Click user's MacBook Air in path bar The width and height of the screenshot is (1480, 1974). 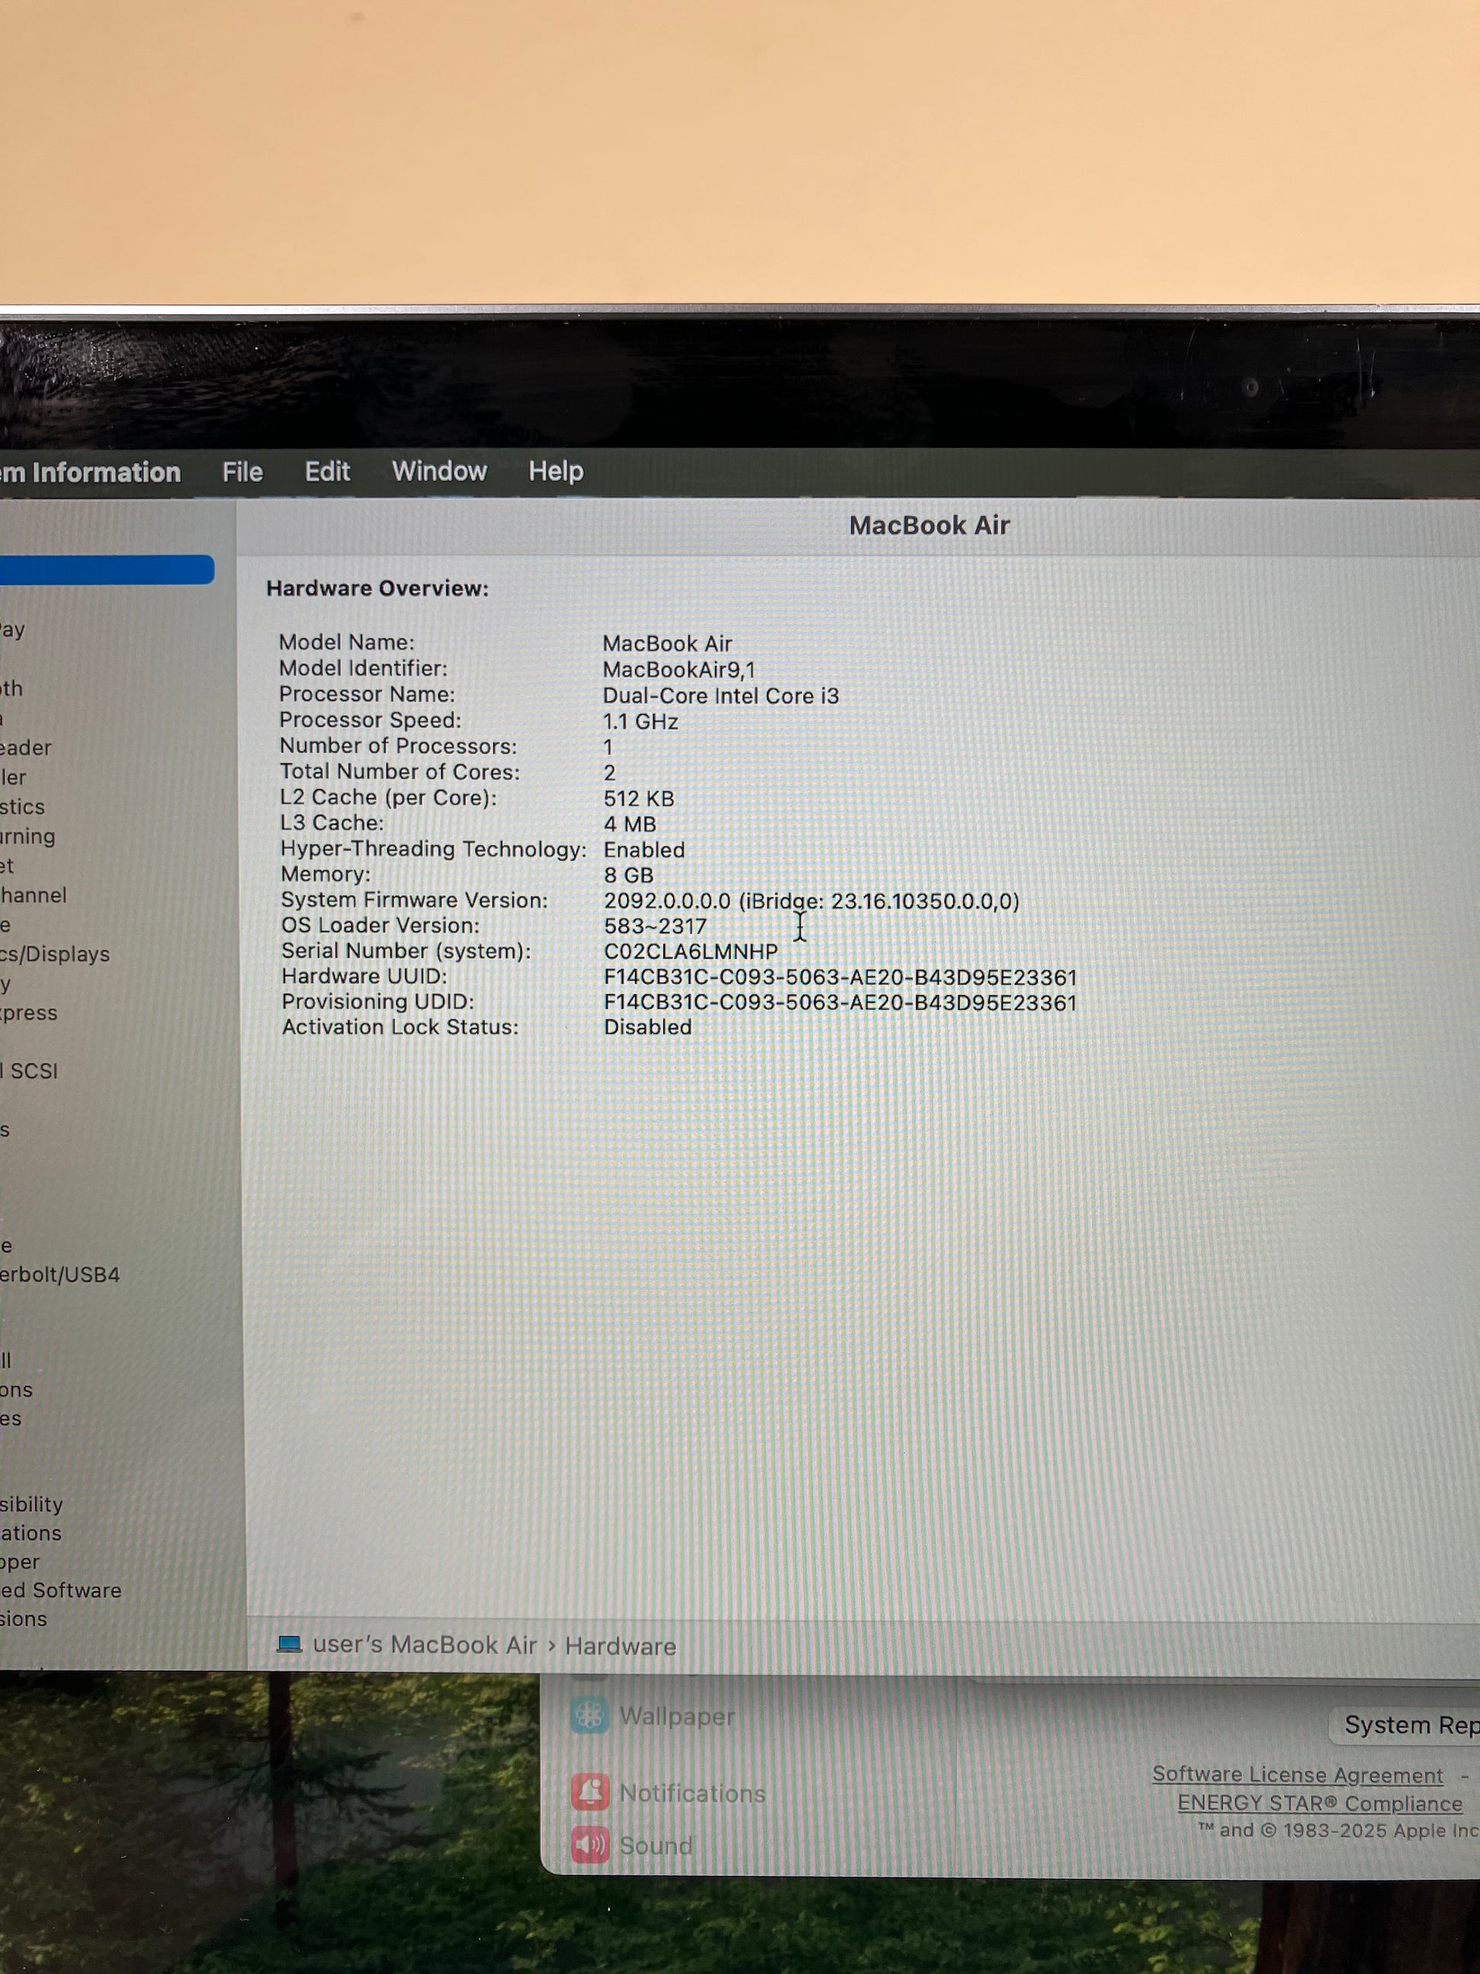click(424, 1645)
